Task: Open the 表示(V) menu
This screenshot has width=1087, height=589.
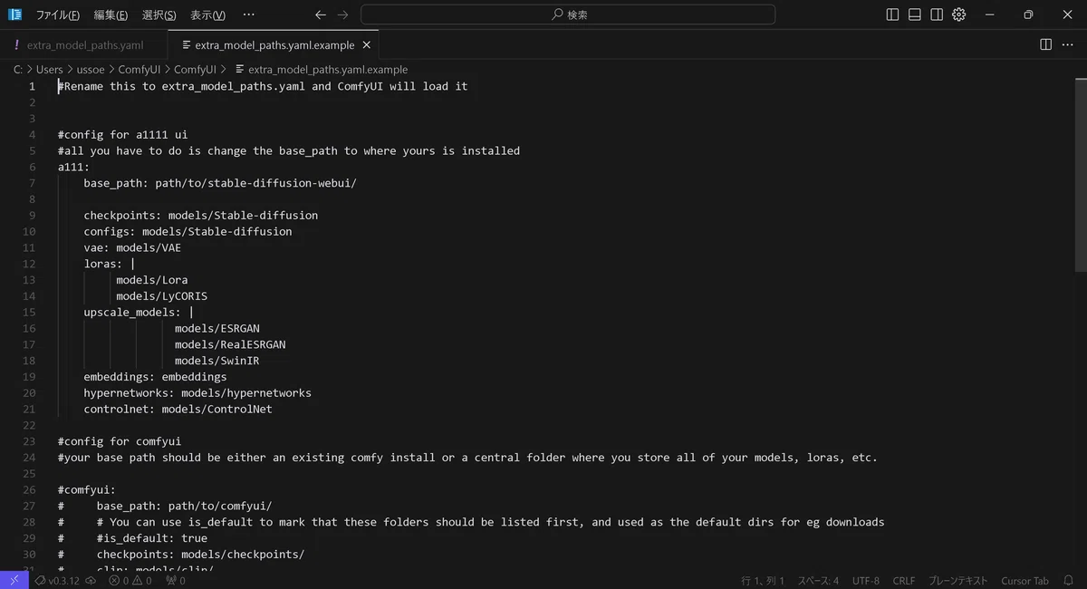Action: [x=207, y=15]
